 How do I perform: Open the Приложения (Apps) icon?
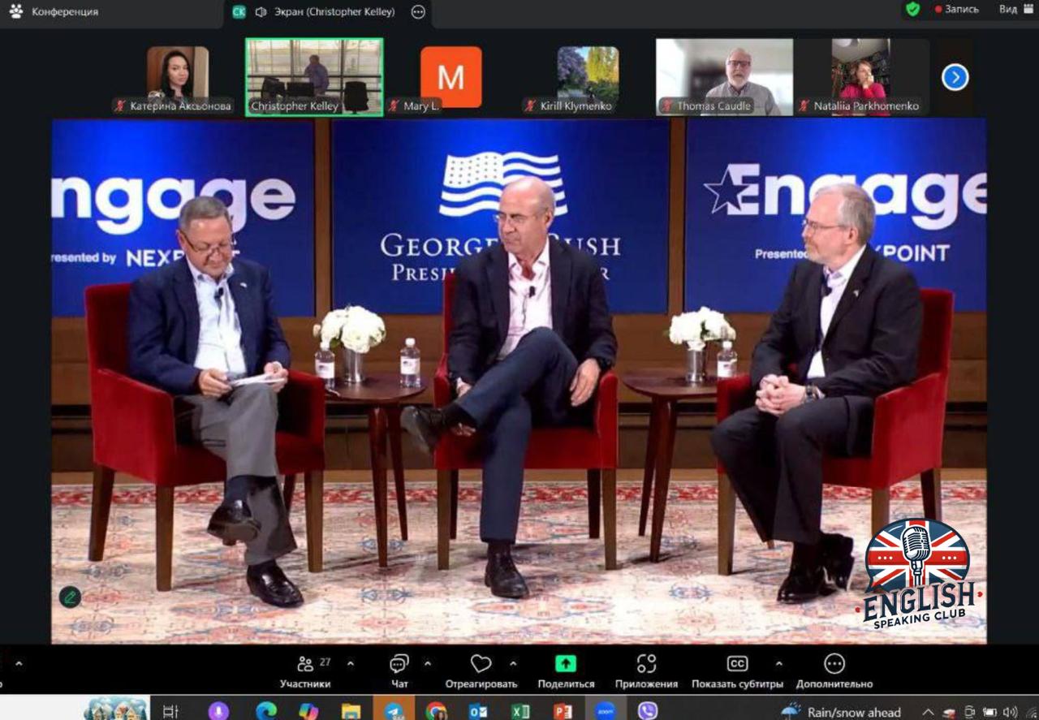click(646, 664)
